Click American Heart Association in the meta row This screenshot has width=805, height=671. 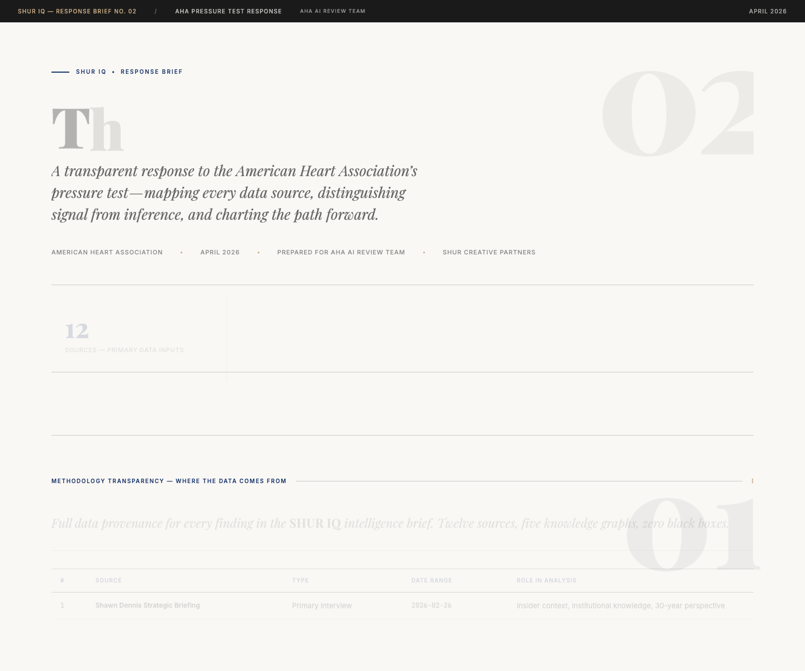(x=107, y=252)
